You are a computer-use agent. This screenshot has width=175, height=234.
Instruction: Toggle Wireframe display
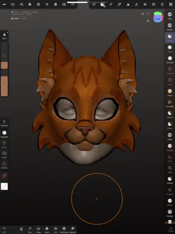click(64, 230)
